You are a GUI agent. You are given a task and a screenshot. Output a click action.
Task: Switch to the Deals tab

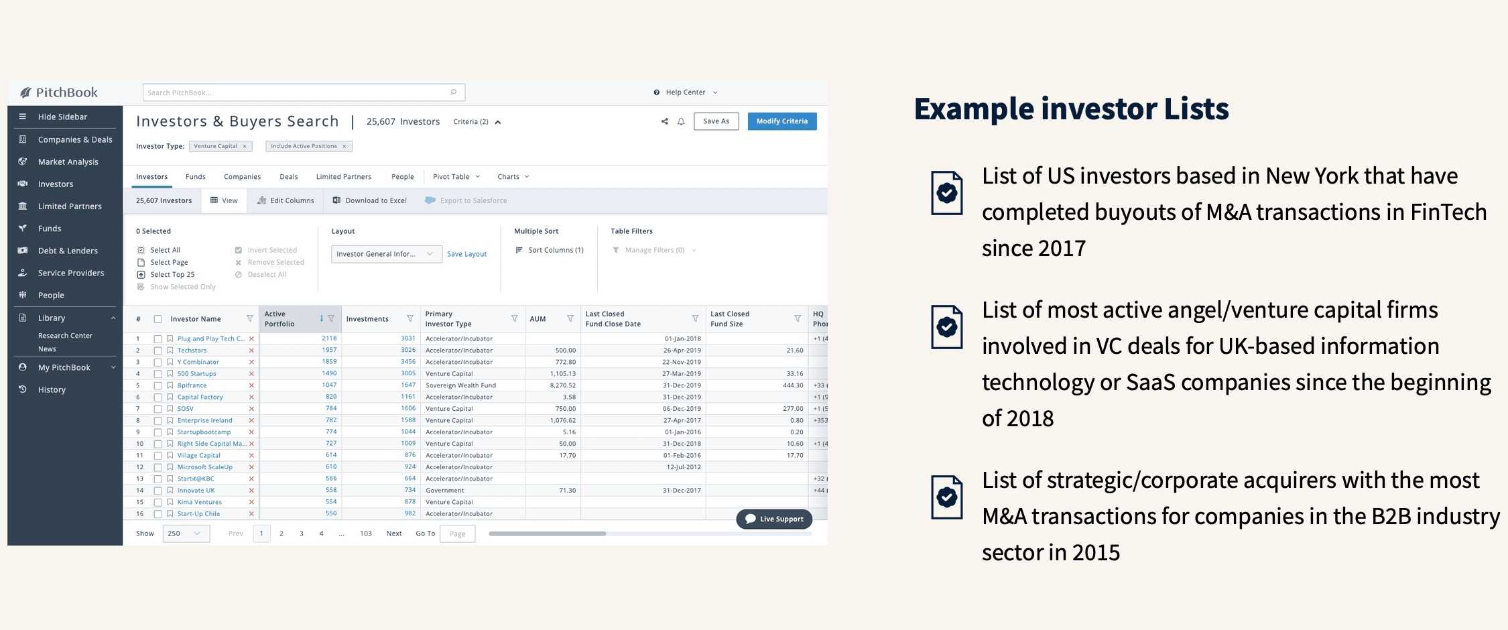click(x=289, y=177)
